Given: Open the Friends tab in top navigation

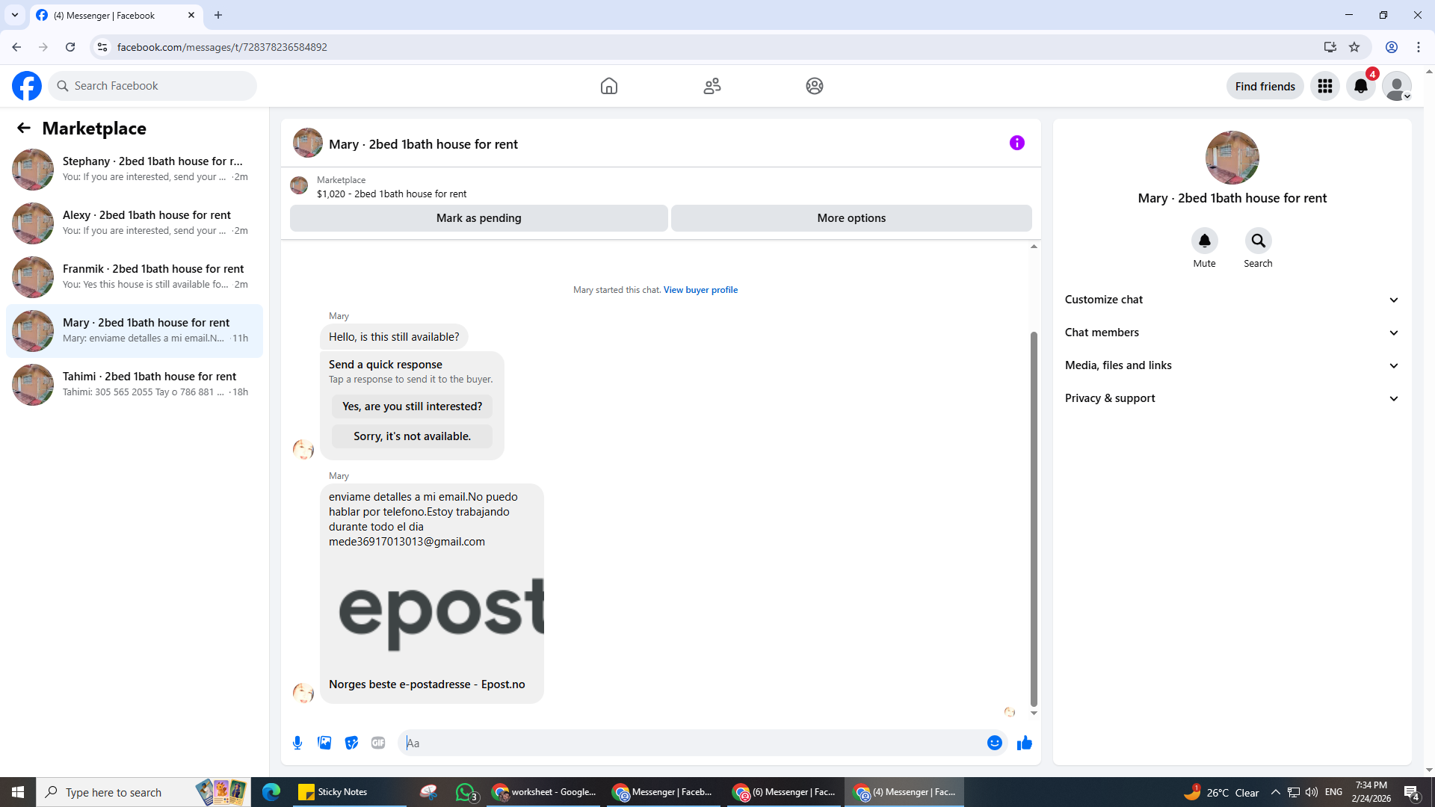Looking at the screenshot, I should 712,86.
